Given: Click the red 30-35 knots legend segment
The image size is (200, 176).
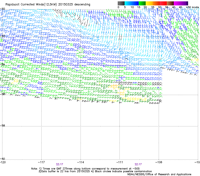Looking at the screenshot, I should pyautogui.click(x=163, y=3).
